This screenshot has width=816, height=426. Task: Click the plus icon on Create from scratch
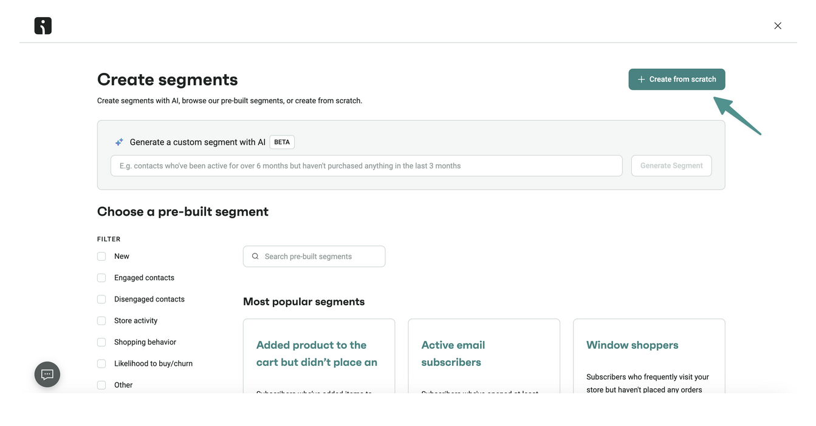coord(640,79)
